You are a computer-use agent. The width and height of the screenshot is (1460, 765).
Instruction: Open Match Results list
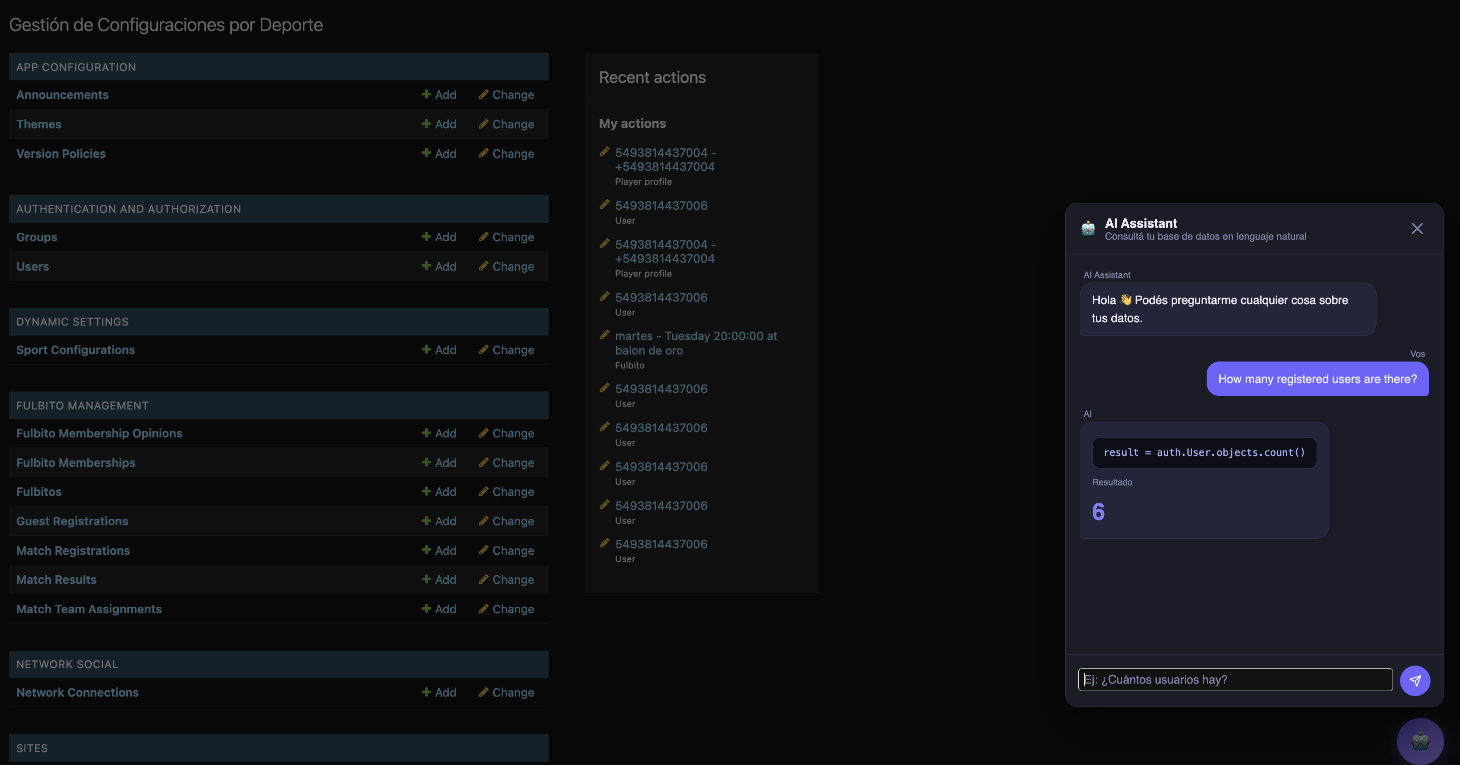point(56,579)
